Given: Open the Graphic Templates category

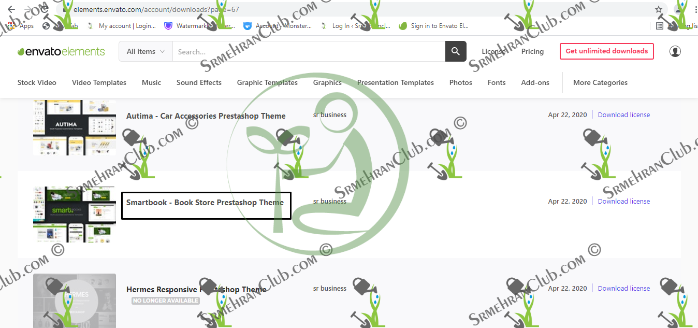Looking at the screenshot, I should tap(267, 82).
